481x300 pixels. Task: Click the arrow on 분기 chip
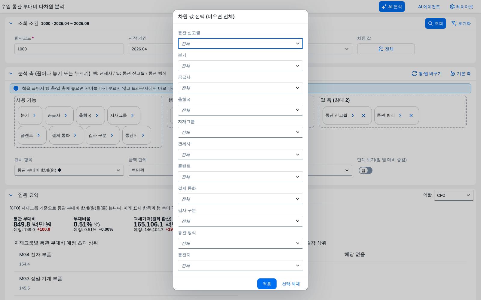pos(34,115)
